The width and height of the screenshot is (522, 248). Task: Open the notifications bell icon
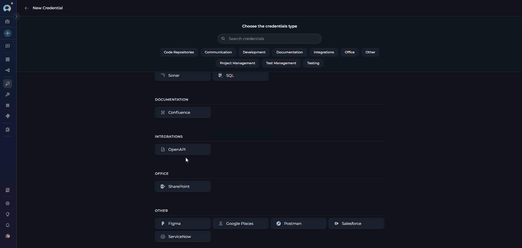coord(8,225)
